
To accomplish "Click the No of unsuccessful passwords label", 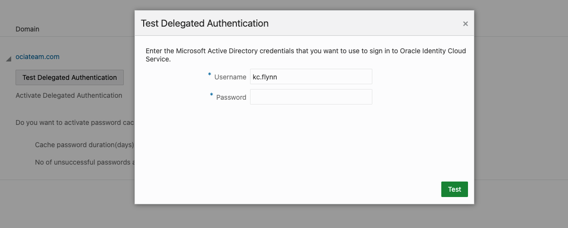I will click(85, 162).
